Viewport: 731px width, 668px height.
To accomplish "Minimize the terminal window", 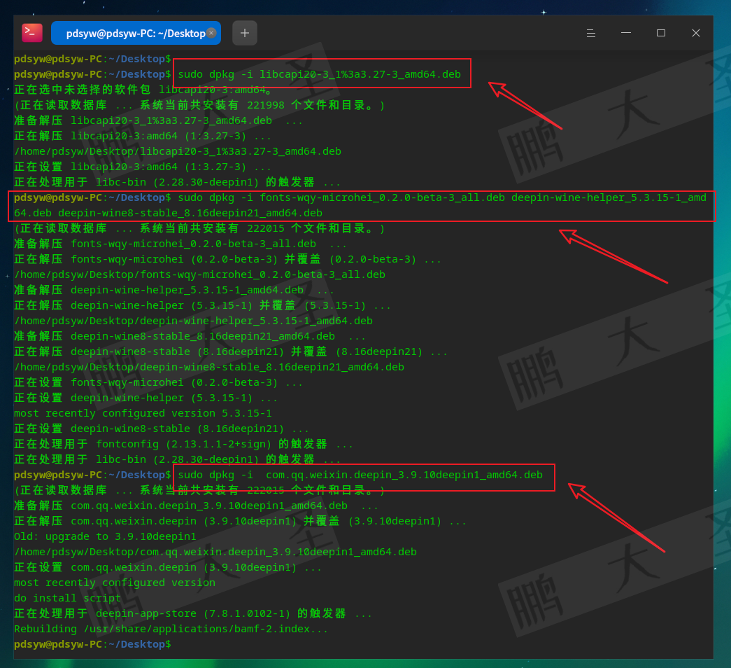I will coord(626,33).
